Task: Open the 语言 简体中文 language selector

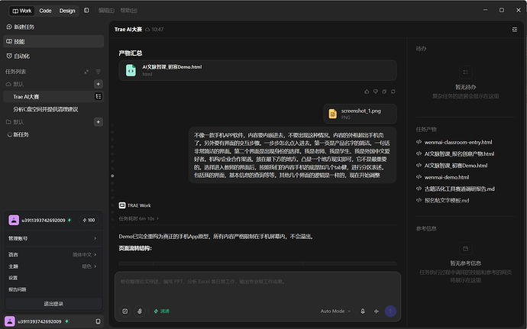Action: (53, 255)
